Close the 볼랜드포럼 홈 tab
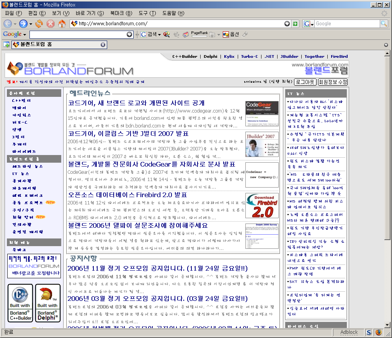The width and height of the screenshot is (392, 338). click(103, 45)
